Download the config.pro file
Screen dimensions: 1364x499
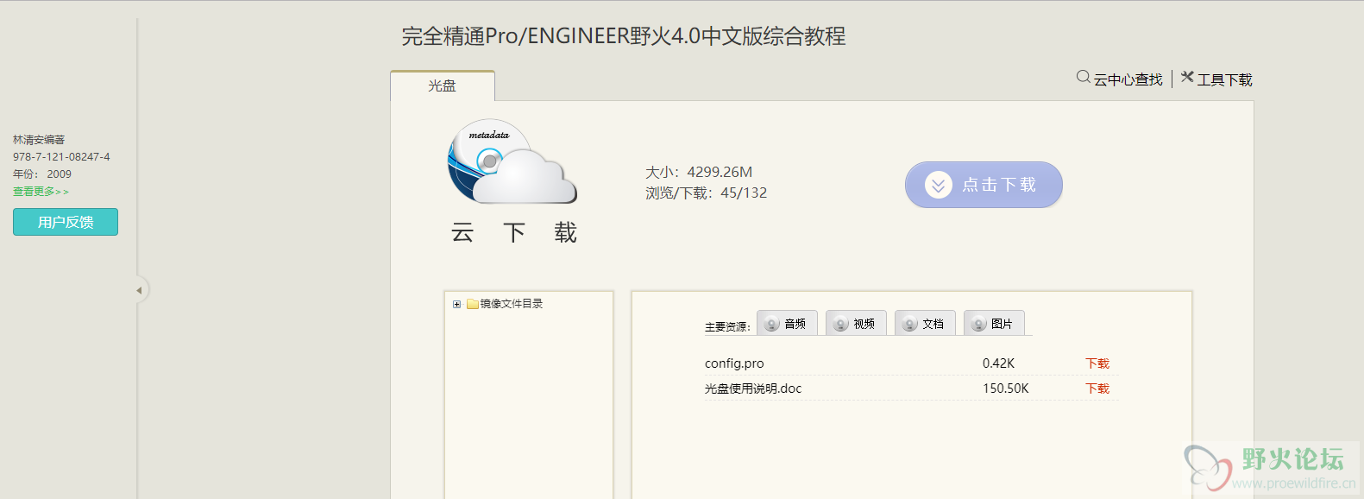[x=1097, y=363]
